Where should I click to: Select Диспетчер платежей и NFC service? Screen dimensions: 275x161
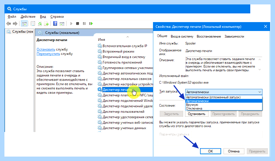pyautogui.click(x=125, y=95)
